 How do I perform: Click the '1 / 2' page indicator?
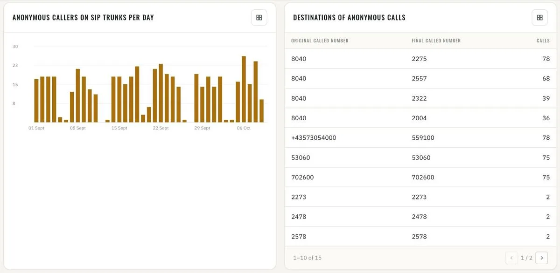tap(526, 258)
